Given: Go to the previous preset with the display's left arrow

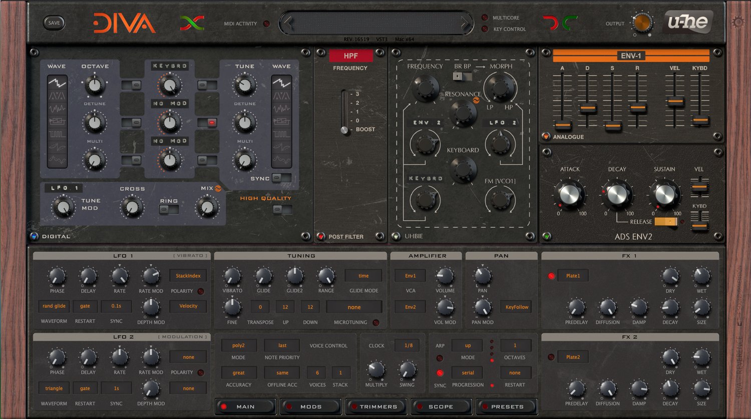Looking at the screenshot, I should (x=287, y=23).
